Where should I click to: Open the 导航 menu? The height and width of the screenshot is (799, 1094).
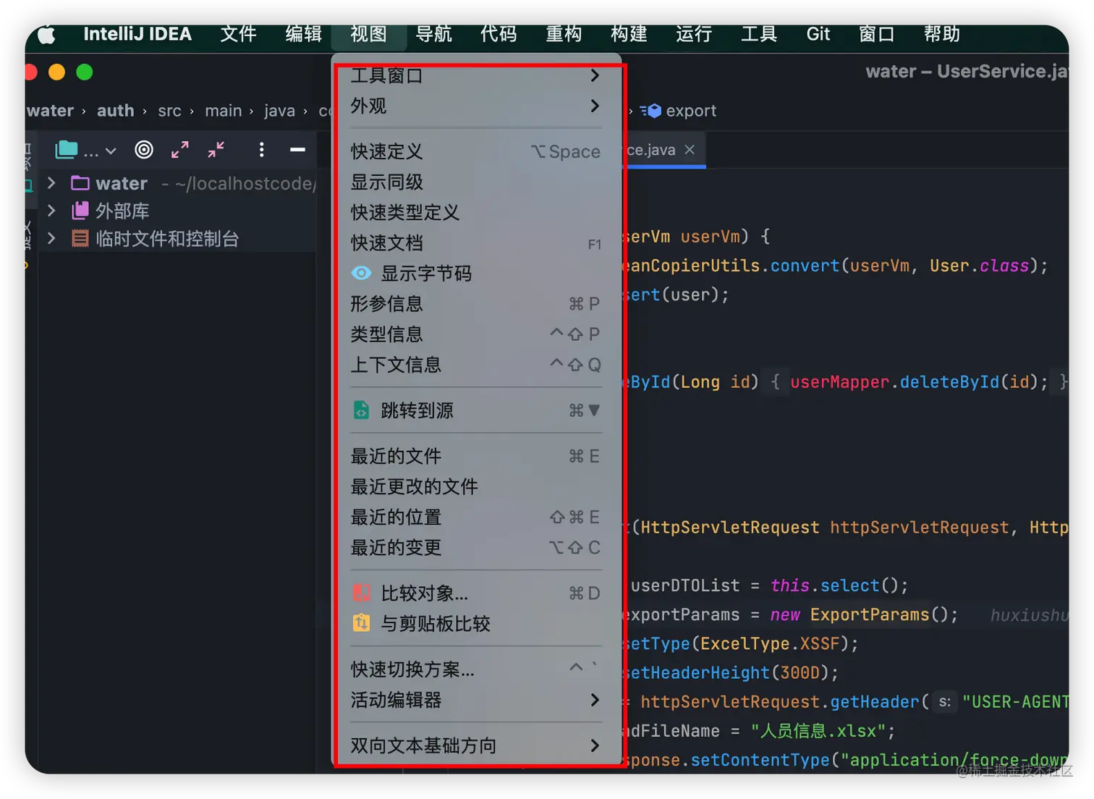434,35
